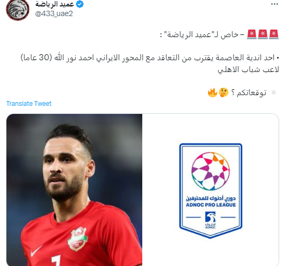Click the leftmost red siren emoji
This screenshot has height=266, width=284.
coord(252,34)
